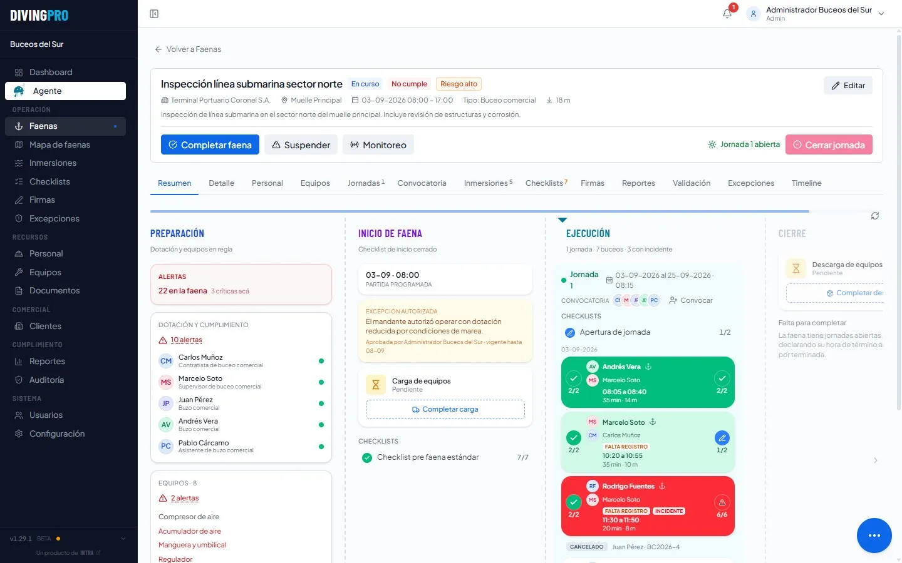Viewport: 902px width, 563px height.
Task: Click the Carga de equipos hourglass icon
Action: tap(376, 385)
